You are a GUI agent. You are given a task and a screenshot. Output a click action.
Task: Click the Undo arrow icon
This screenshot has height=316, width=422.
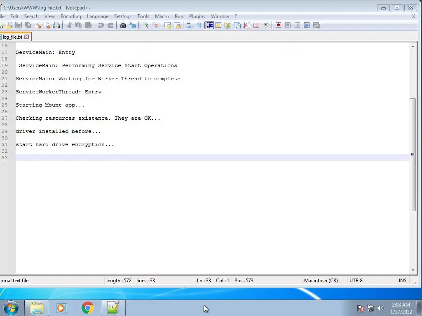[101, 25]
